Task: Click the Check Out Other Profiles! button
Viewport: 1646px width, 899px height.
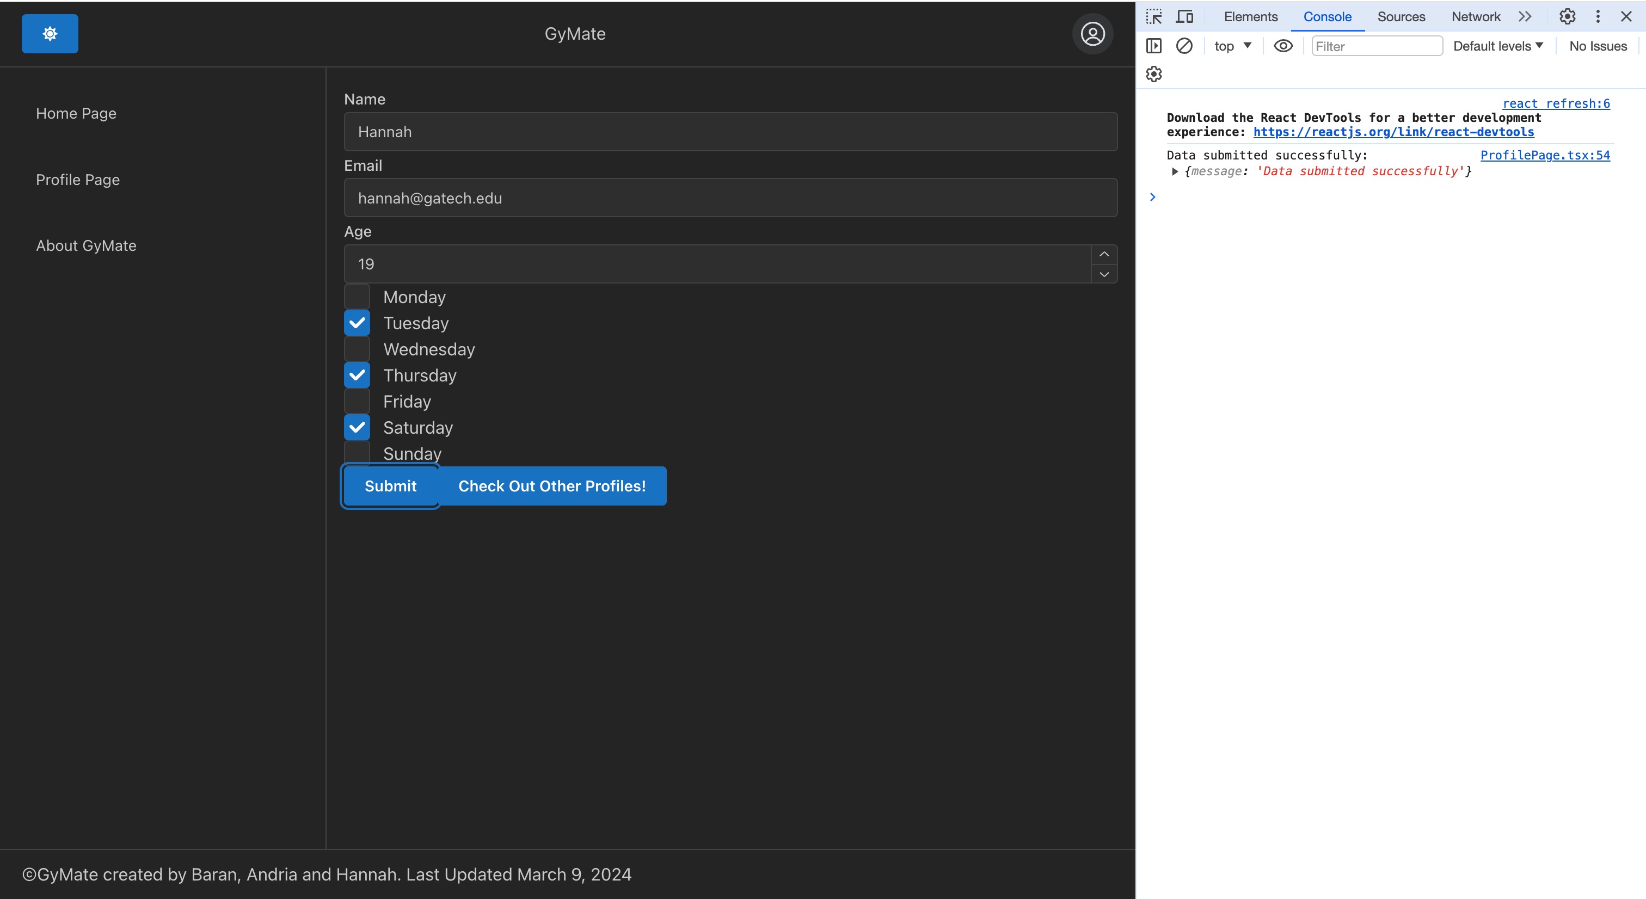Action: 552,487
